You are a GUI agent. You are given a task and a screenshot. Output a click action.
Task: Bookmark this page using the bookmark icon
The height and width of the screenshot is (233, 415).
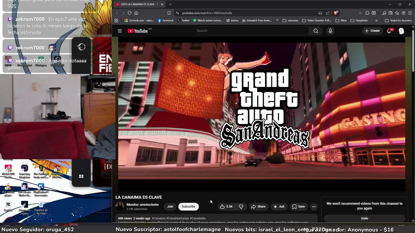tap(169, 13)
